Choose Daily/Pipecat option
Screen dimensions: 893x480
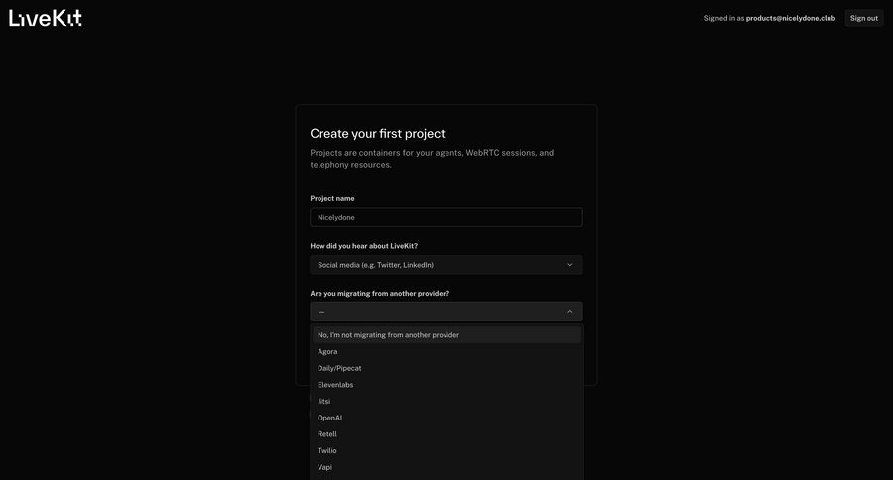coord(447,368)
